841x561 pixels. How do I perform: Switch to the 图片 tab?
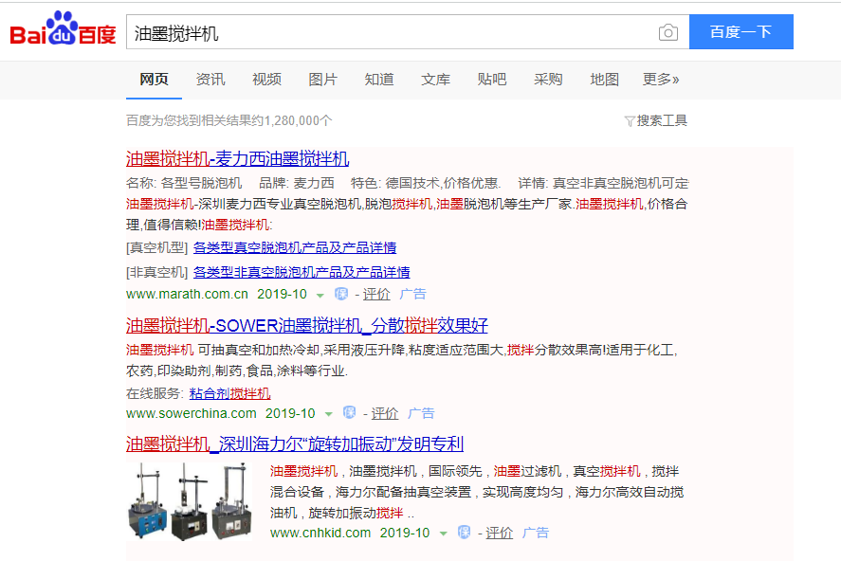tap(323, 80)
